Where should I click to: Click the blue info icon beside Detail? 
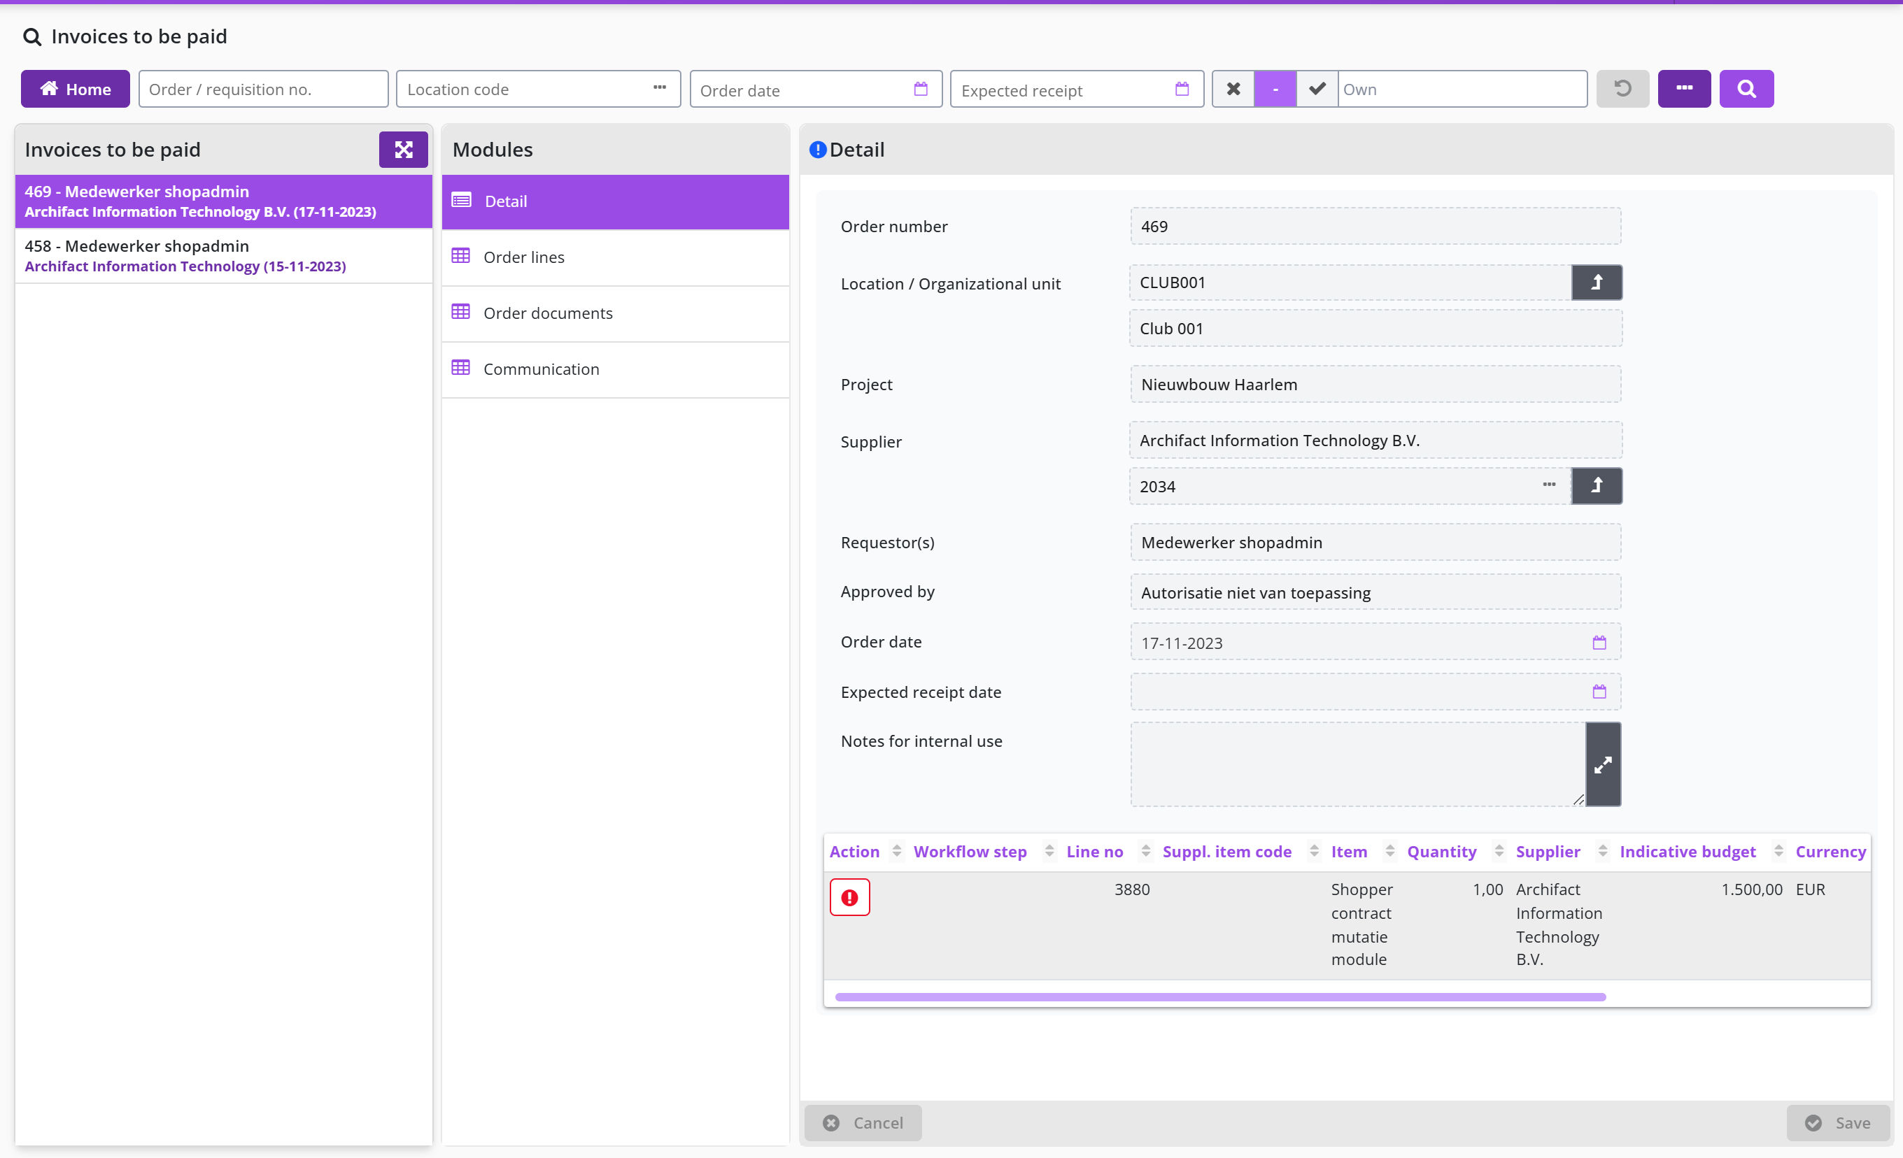[x=818, y=150]
